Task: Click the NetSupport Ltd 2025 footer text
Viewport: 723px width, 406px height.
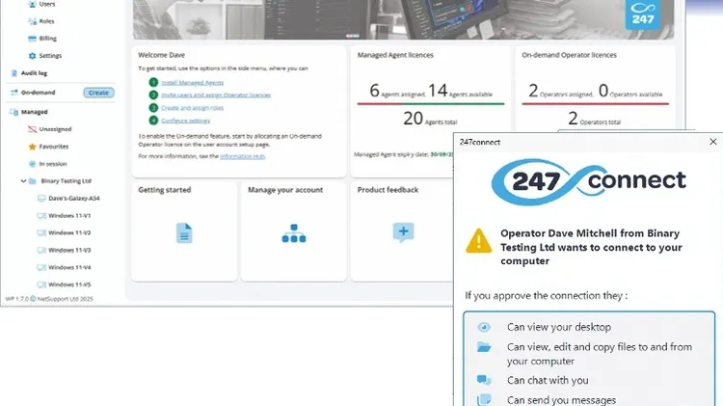Action: (x=65, y=299)
